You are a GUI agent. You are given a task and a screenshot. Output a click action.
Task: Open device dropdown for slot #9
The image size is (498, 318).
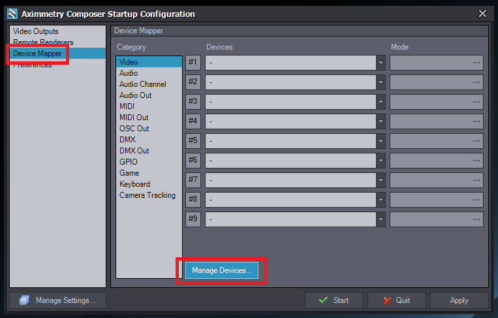click(381, 219)
